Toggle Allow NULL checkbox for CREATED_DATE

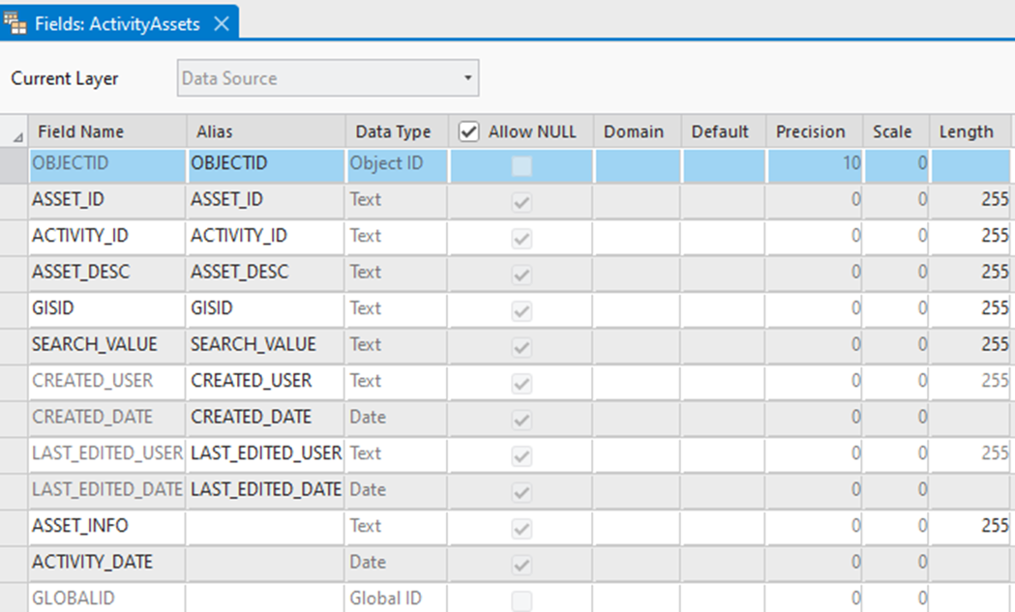click(522, 420)
